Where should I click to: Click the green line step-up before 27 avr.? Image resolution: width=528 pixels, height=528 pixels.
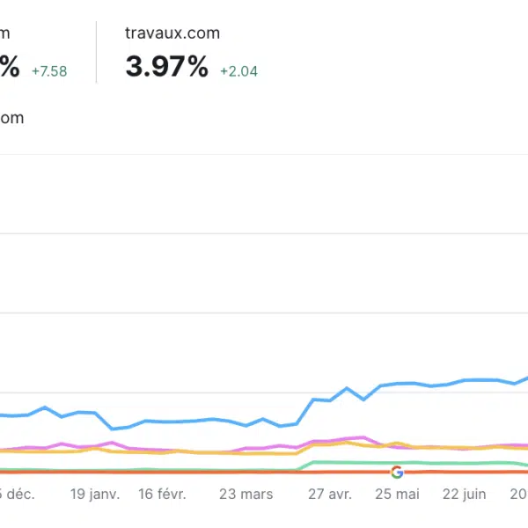click(x=306, y=464)
